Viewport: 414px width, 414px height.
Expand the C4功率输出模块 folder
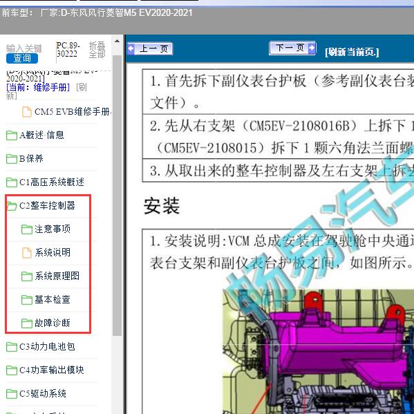click(x=52, y=370)
